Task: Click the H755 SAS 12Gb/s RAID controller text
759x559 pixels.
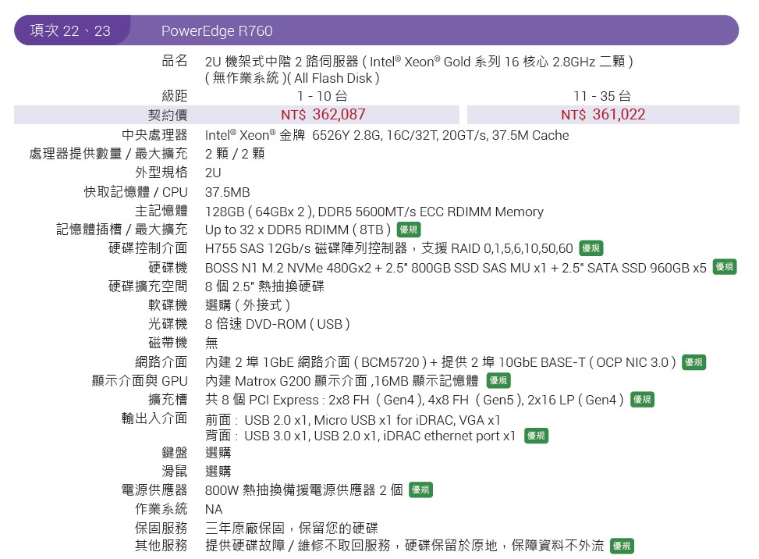Action: (x=388, y=248)
